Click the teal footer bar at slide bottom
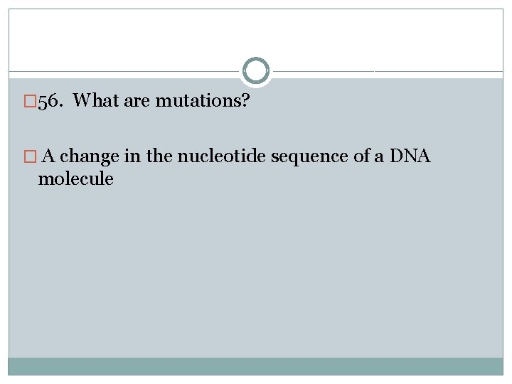512x384 pixels. click(x=256, y=366)
